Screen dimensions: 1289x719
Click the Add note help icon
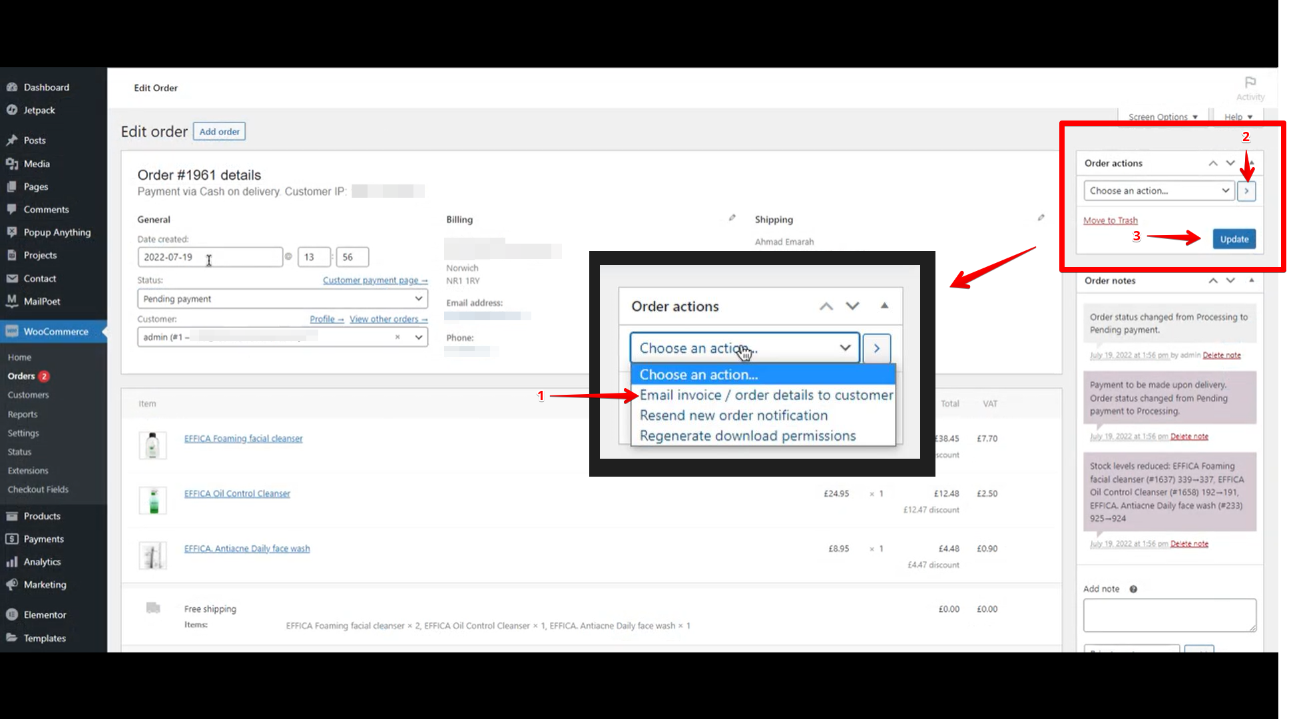pos(1133,589)
